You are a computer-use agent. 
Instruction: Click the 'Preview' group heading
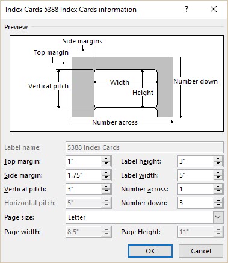click(16, 27)
